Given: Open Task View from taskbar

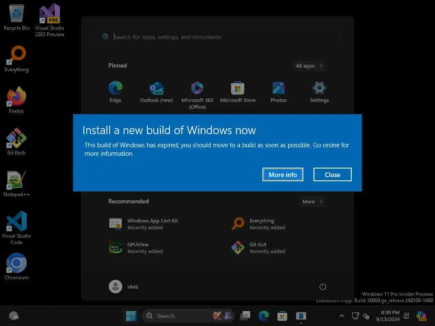Looking at the screenshot, I should 245,316.
